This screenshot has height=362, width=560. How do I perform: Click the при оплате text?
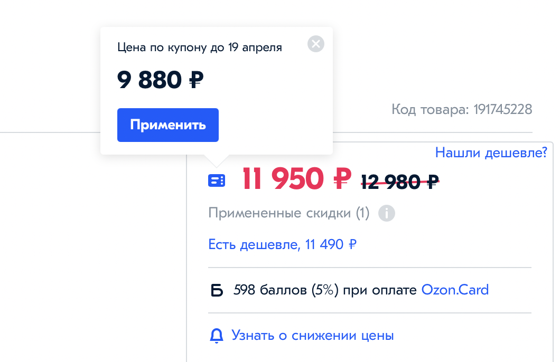pyautogui.click(x=380, y=290)
